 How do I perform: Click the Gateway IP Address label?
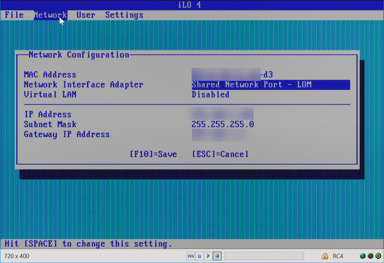point(67,134)
